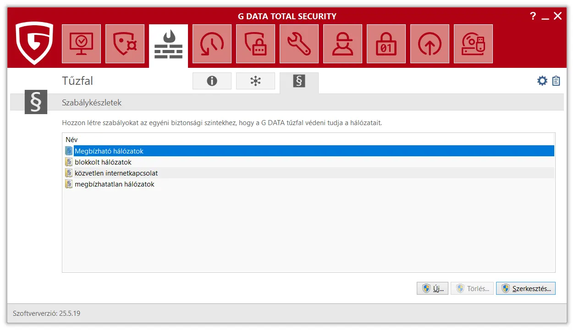Switch to the firewall status info tab
The image size is (574, 330).
pos(212,81)
